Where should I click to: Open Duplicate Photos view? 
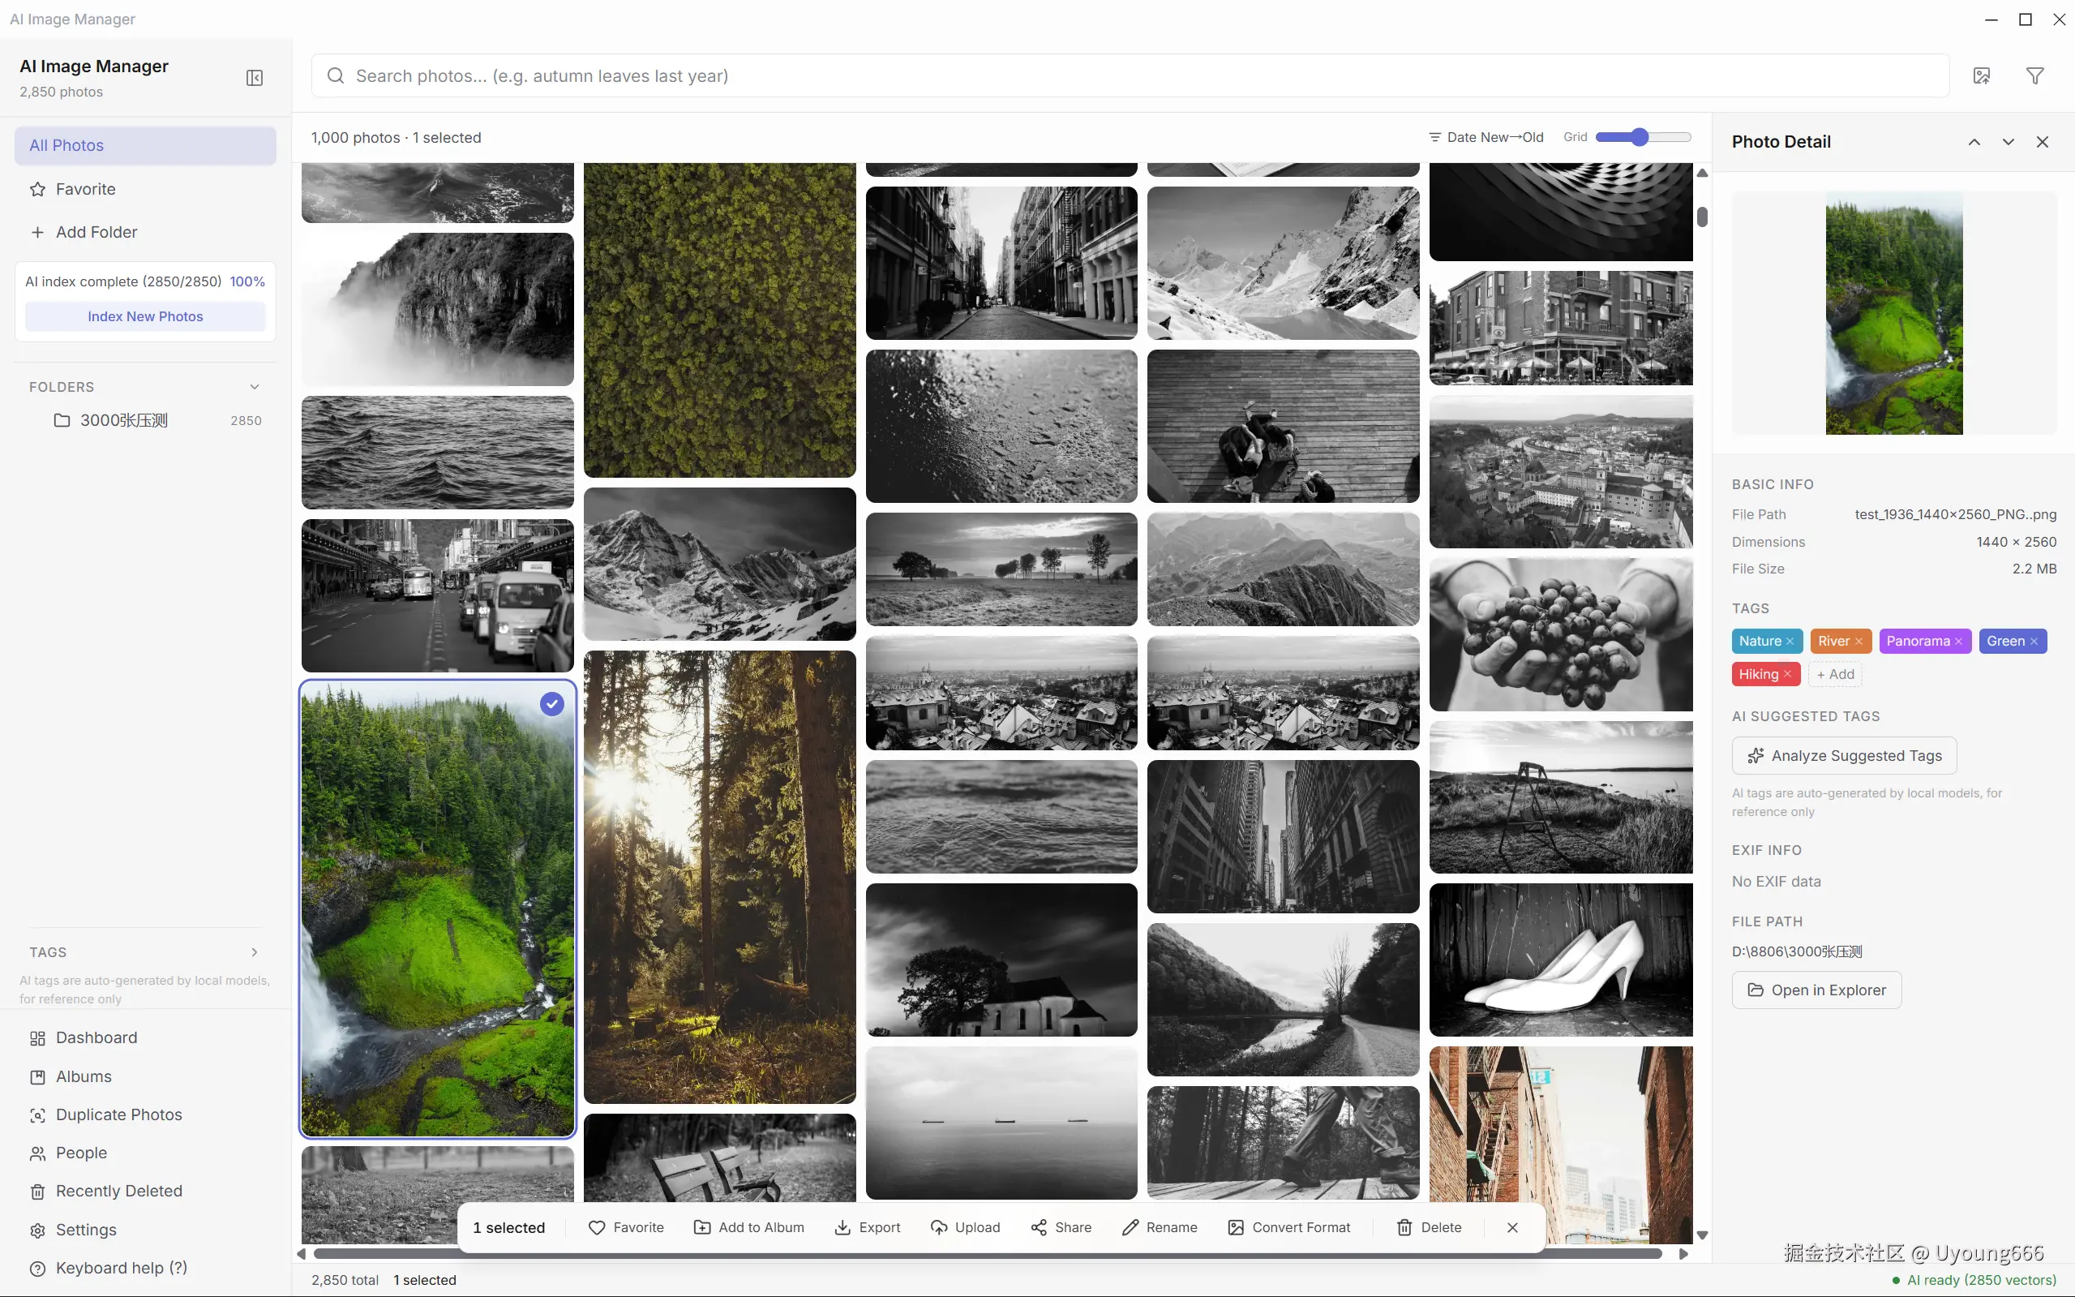[x=146, y=1115]
